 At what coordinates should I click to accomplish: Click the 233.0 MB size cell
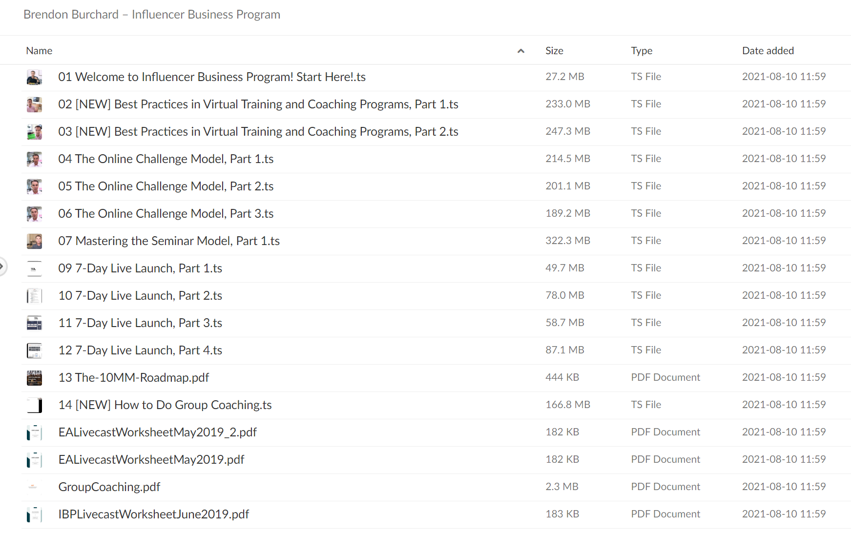(568, 104)
